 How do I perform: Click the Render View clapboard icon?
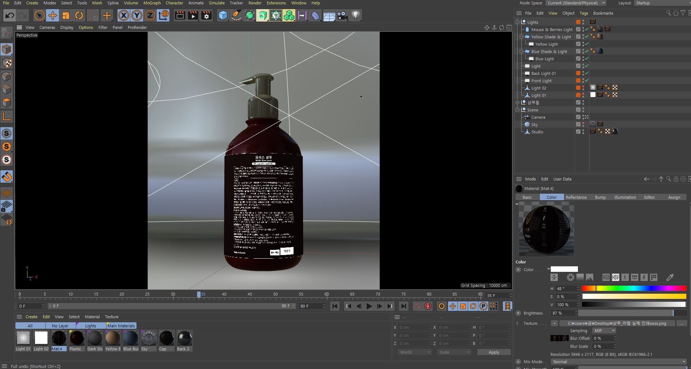tap(180, 15)
